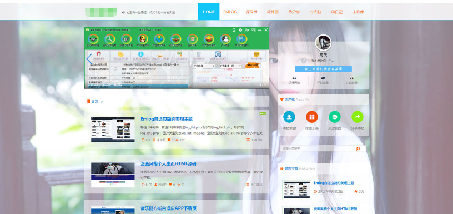453x214 pixels.
Task: Open sidebar push thumbnail for the Emlog theme
Action: 296,190
